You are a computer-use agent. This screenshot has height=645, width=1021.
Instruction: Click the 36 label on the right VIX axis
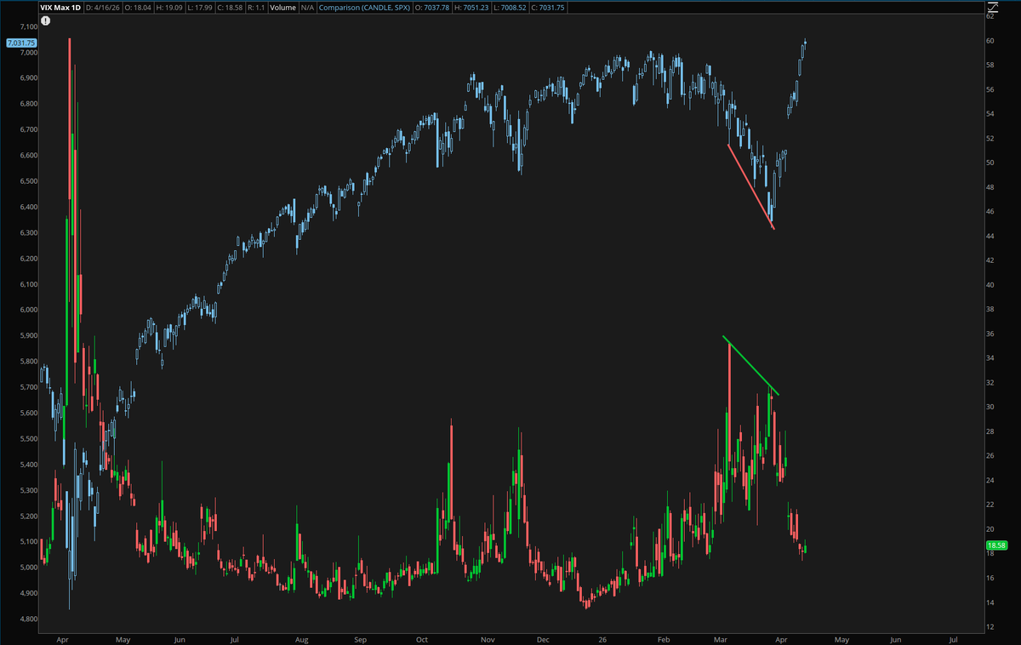click(x=991, y=334)
